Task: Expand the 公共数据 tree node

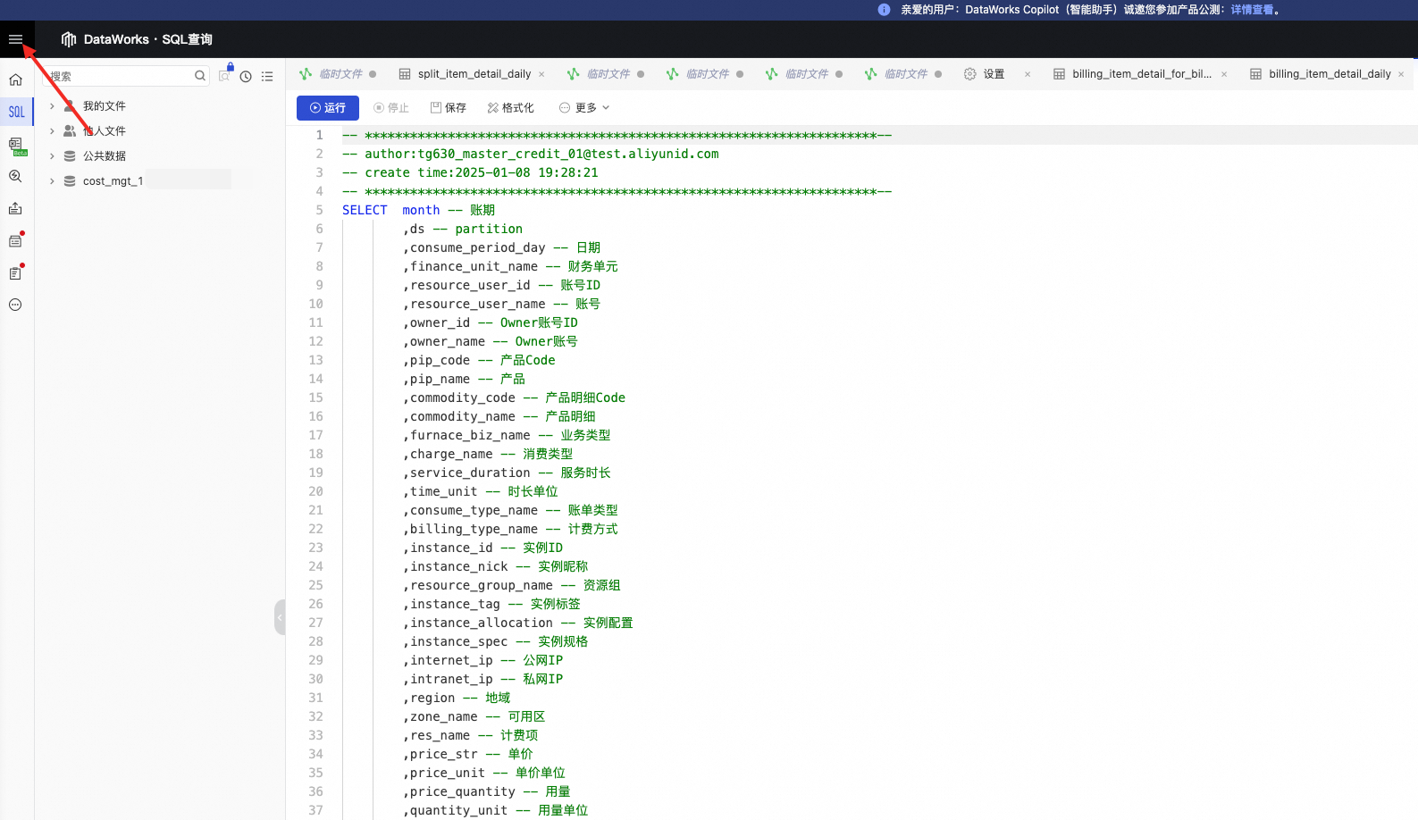Action: coord(52,156)
